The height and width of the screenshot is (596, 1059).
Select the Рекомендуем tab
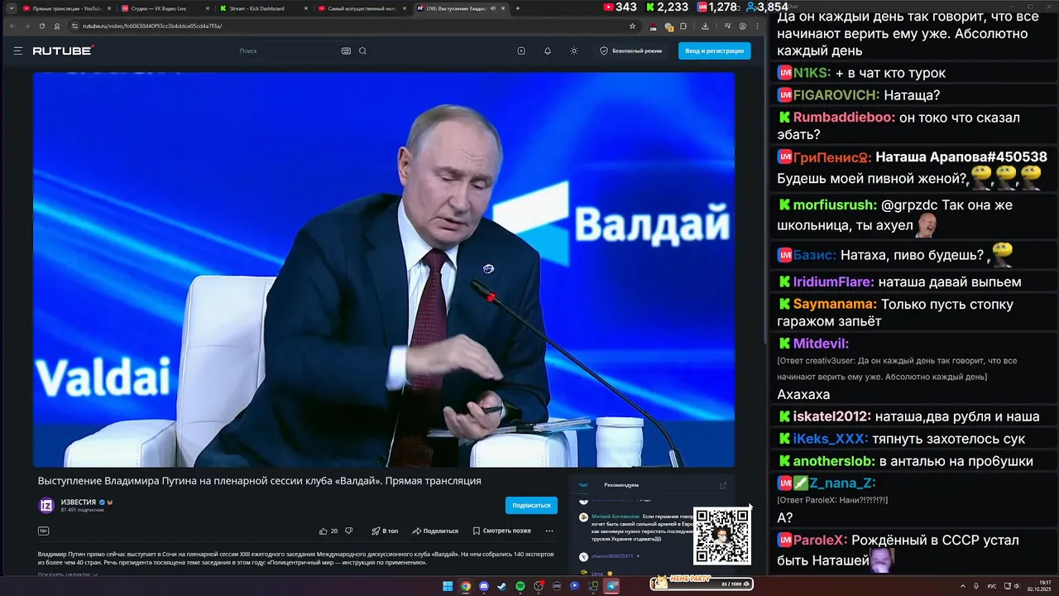point(621,485)
